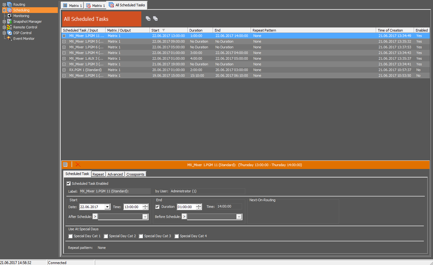The height and width of the screenshot is (265, 433).
Task: Enable Special Day Cat 2
Action: [106, 236]
